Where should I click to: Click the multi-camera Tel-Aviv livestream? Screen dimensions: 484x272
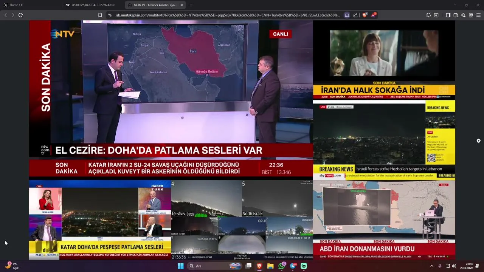[242, 220]
